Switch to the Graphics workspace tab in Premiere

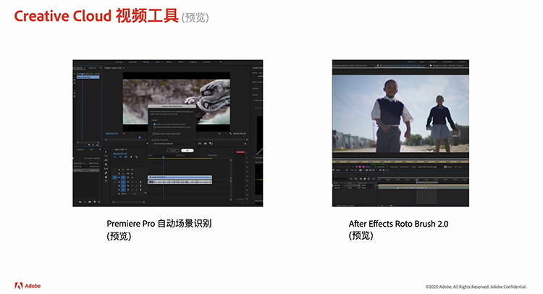coord(193,62)
